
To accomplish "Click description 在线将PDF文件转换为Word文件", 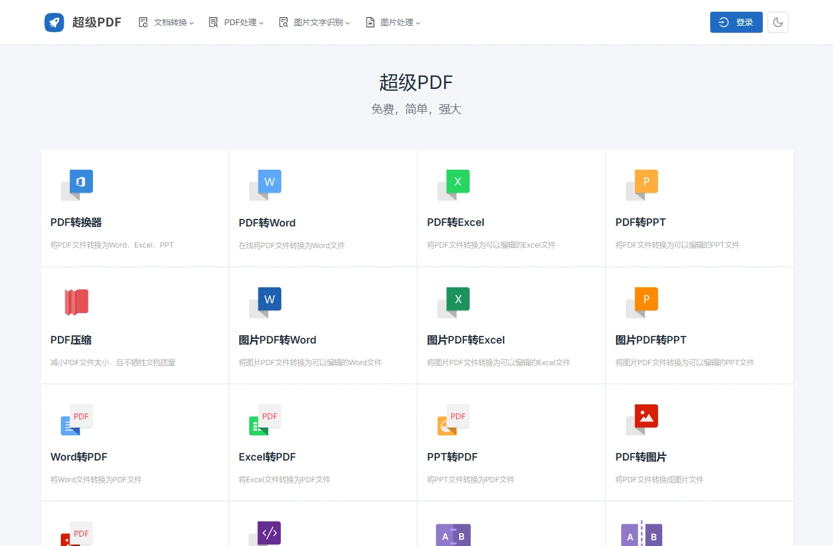I will [292, 246].
